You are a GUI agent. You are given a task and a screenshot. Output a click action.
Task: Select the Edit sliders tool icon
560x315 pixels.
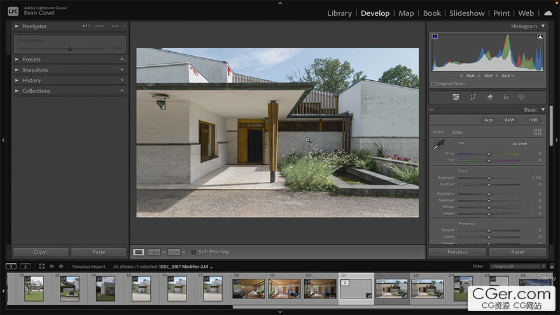456,97
